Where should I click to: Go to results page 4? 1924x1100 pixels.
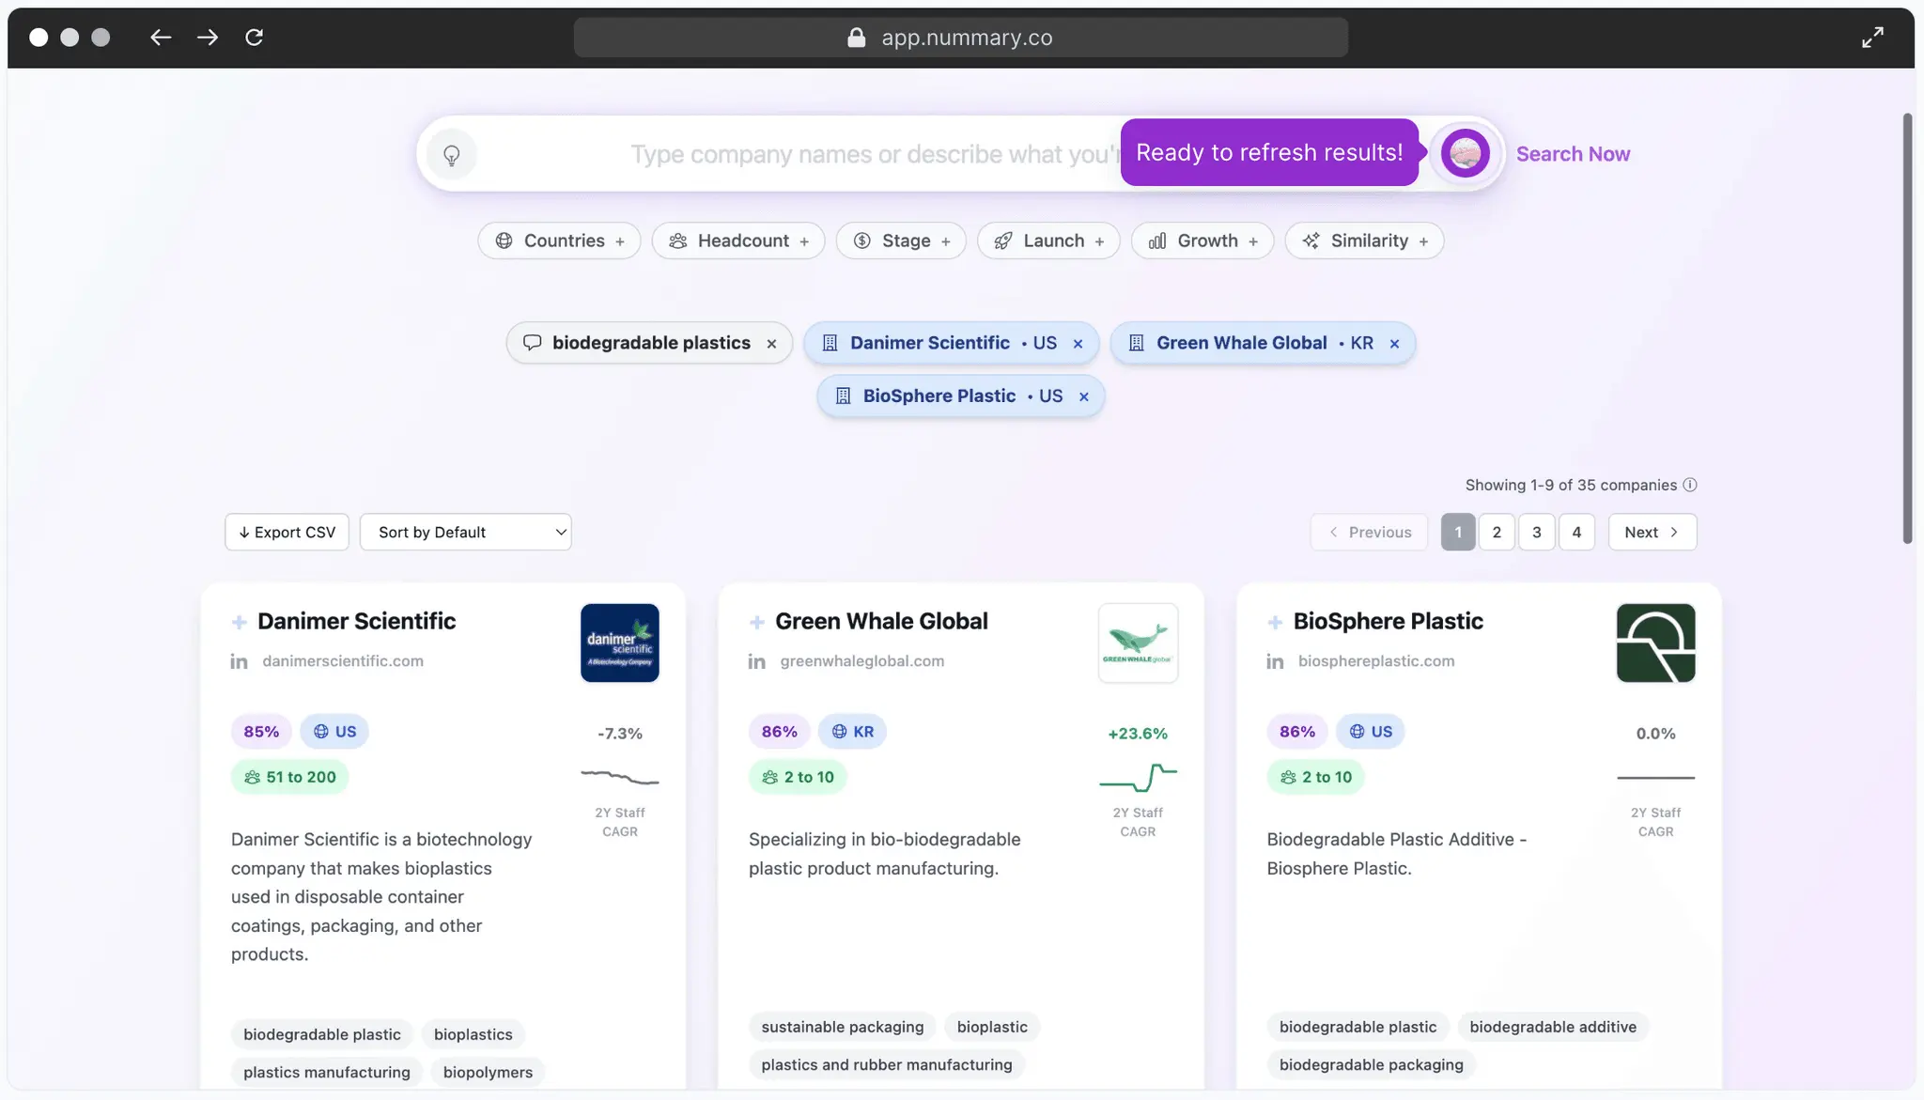(1576, 532)
